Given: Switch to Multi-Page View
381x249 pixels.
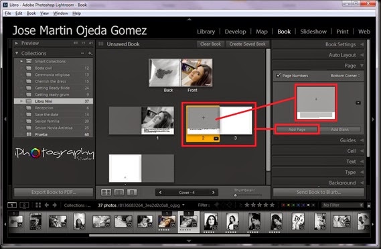Looking at the screenshot, I should [106, 193].
